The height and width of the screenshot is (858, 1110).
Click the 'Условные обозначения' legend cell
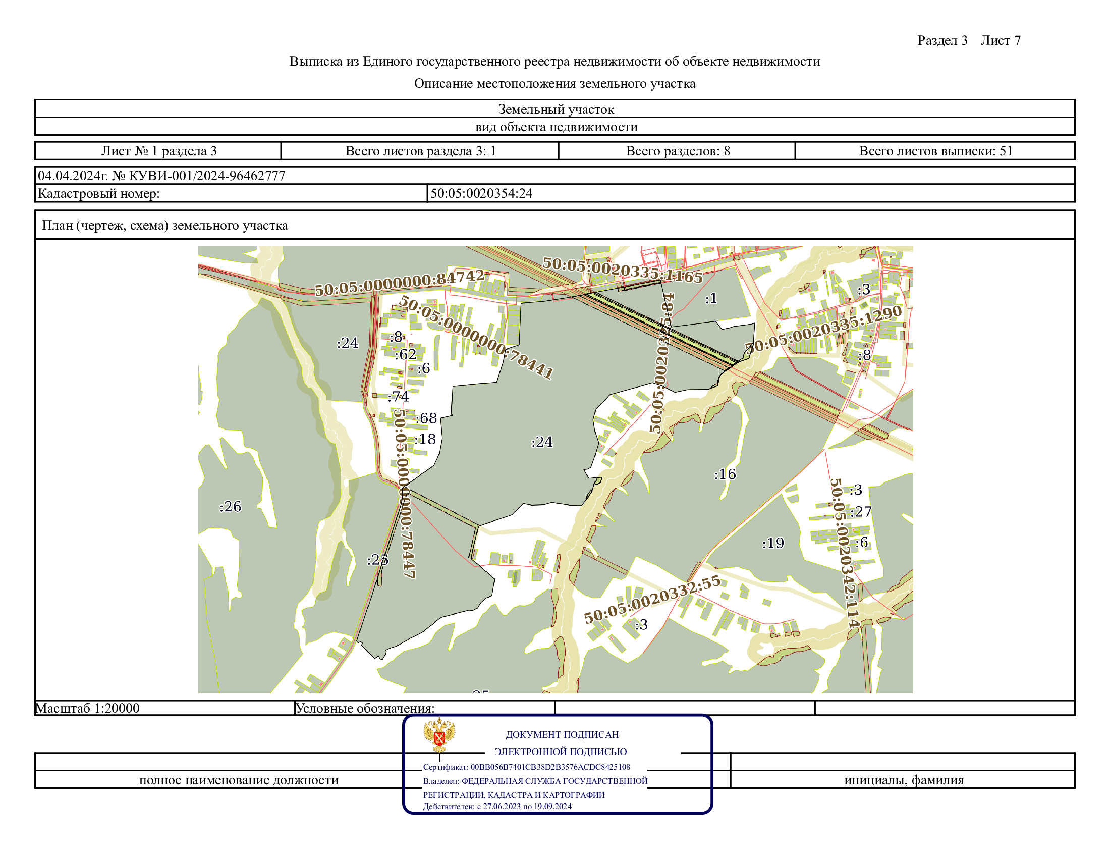point(365,708)
